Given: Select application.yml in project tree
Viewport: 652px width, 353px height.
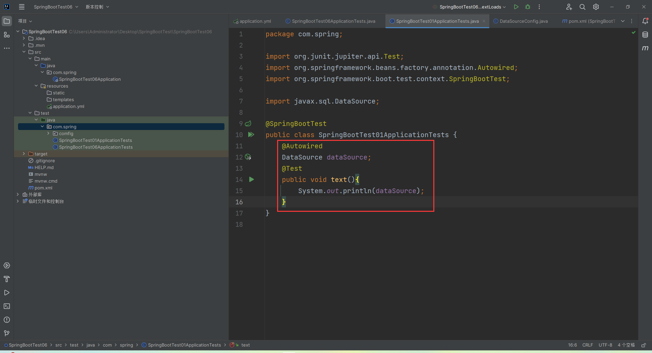Looking at the screenshot, I should pos(68,106).
